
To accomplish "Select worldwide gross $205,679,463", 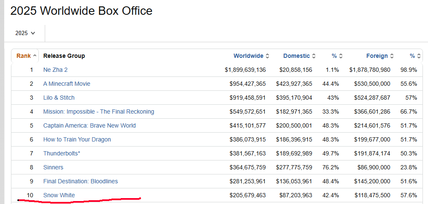I will [248, 195].
